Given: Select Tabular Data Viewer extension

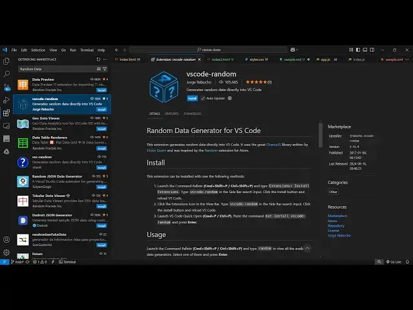Looking at the screenshot, I should (62, 201).
